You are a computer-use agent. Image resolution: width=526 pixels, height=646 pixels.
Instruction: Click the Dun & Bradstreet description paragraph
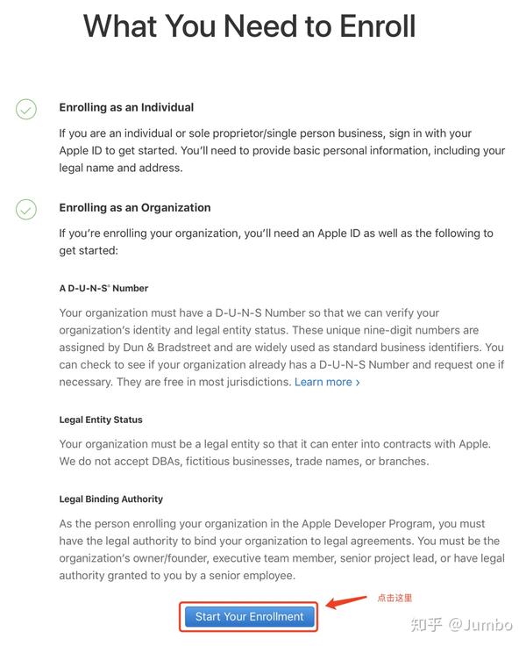(281, 347)
